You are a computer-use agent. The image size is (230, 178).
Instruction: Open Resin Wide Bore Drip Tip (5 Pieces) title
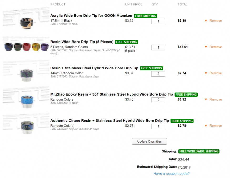(x=82, y=42)
